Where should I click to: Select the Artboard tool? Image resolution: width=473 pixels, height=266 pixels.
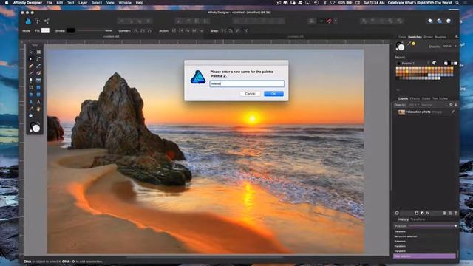click(x=38, y=52)
